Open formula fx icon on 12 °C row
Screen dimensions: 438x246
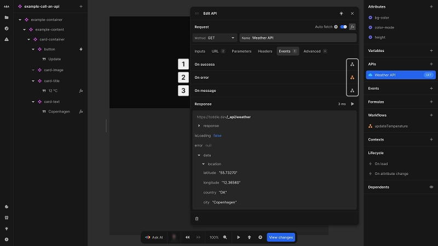[81, 91]
